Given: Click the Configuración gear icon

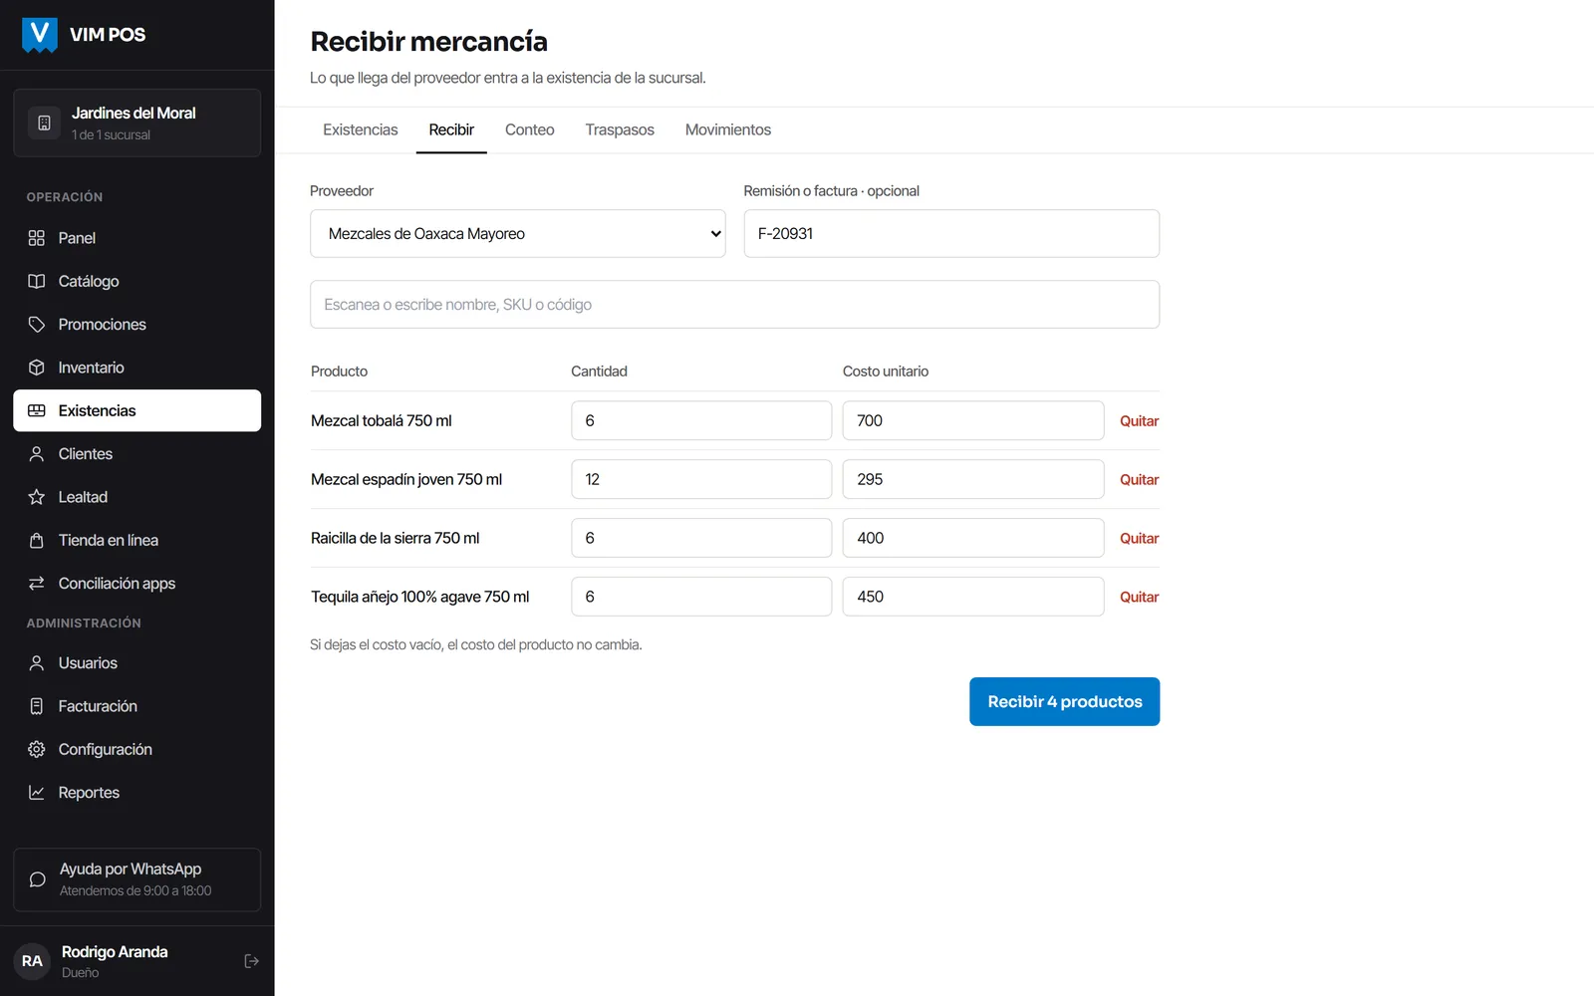Looking at the screenshot, I should [37, 749].
